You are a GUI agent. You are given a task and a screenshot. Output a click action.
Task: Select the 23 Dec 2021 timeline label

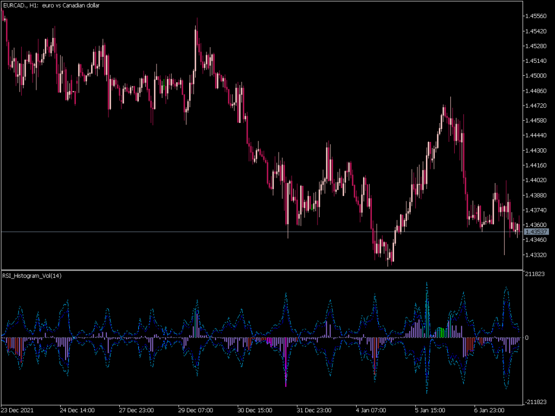(18, 410)
